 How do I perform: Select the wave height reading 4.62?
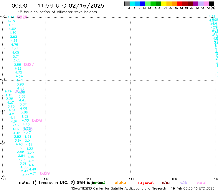pyautogui.click(x=12, y=29)
